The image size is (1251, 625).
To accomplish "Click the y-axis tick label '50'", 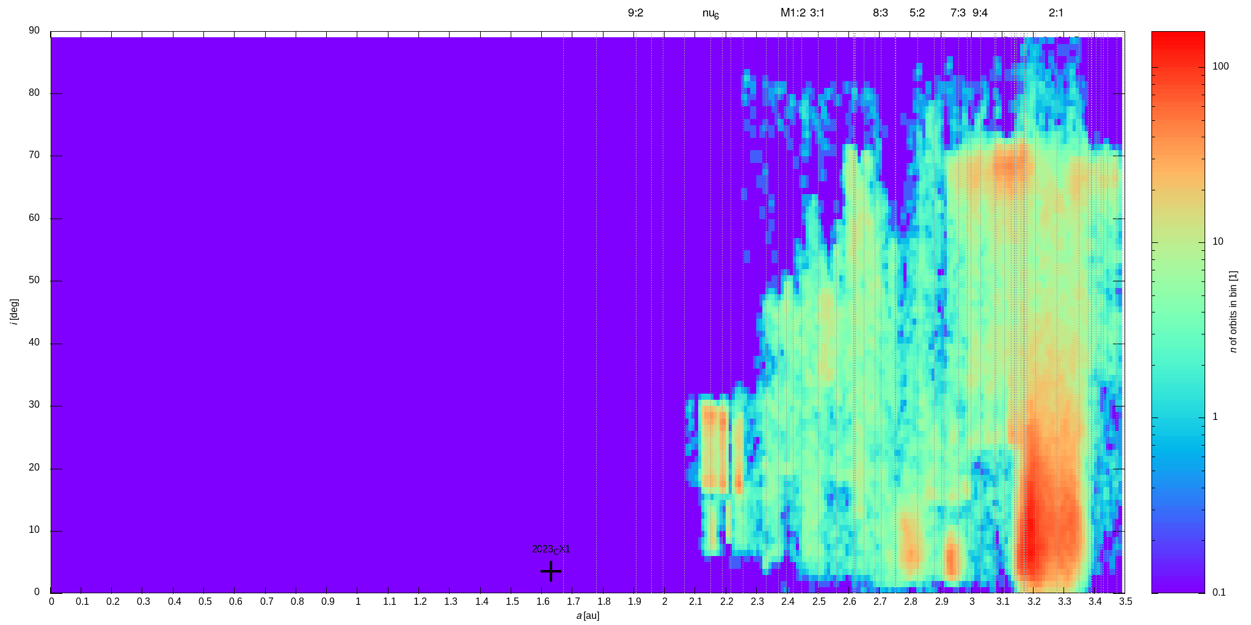I will (34, 280).
